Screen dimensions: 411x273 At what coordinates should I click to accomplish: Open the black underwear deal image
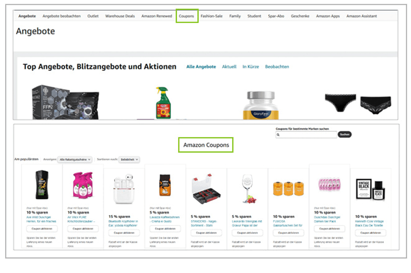(x=358, y=104)
